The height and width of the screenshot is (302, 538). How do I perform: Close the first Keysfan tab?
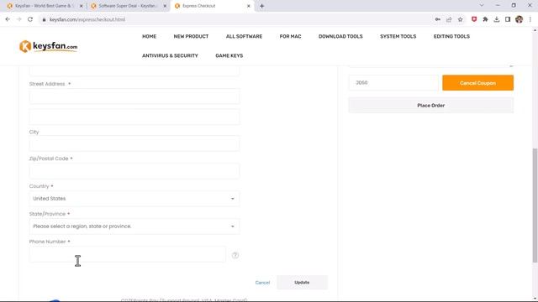click(x=82, y=6)
